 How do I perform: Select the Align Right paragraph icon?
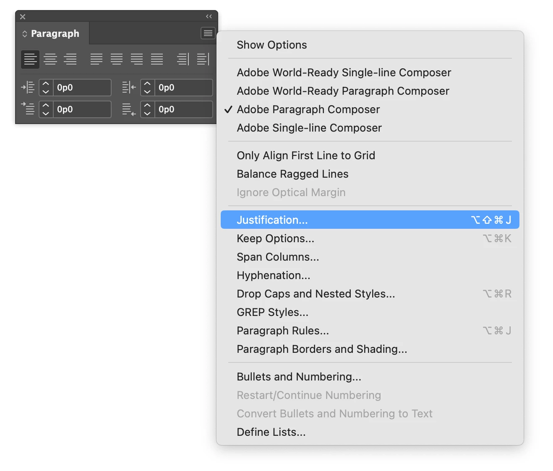pos(70,60)
